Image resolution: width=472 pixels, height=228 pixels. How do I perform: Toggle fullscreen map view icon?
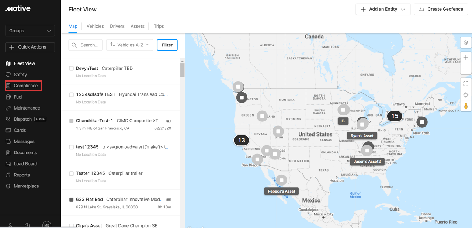(x=466, y=83)
